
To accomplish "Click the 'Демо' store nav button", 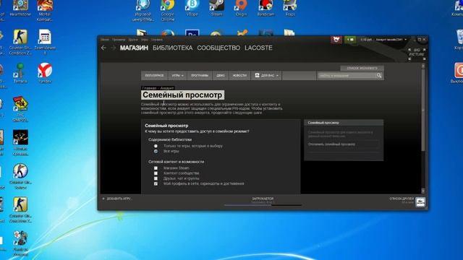I will tap(221, 76).
